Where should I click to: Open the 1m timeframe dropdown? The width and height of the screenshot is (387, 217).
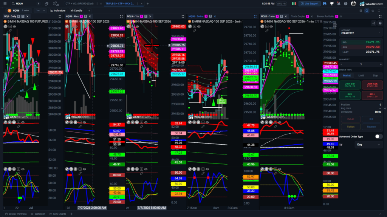click(40, 11)
